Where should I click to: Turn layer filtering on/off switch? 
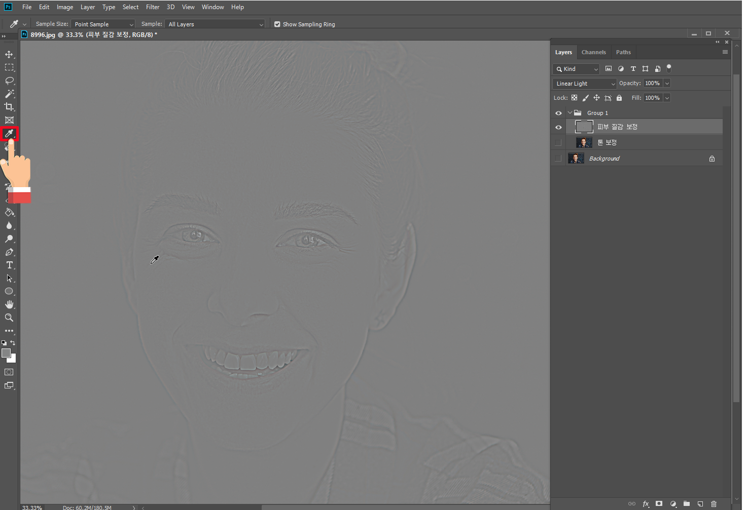[x=669, y=67]
